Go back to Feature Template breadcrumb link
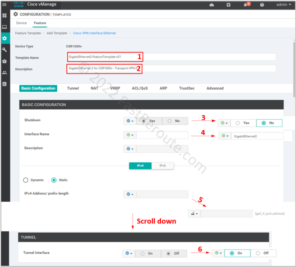The width and height of the screenshot is (296, 267). (28, 33)
